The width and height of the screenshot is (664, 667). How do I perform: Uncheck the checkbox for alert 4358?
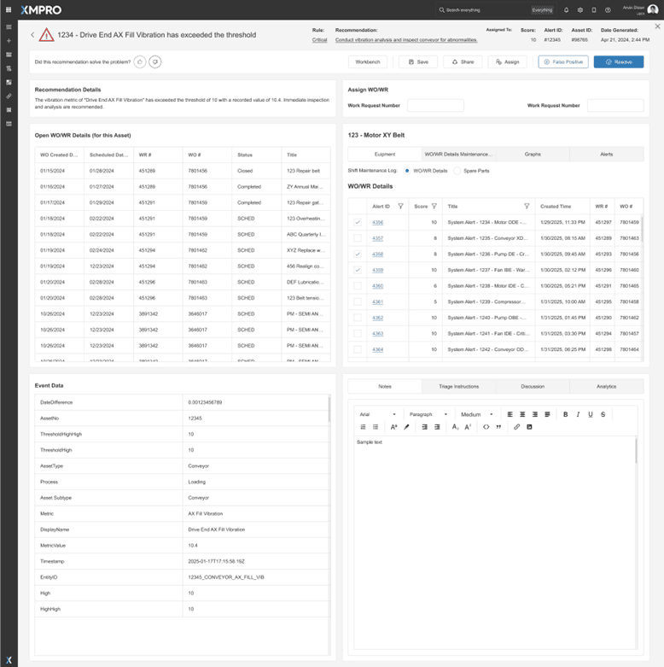(x=358, y=254)
